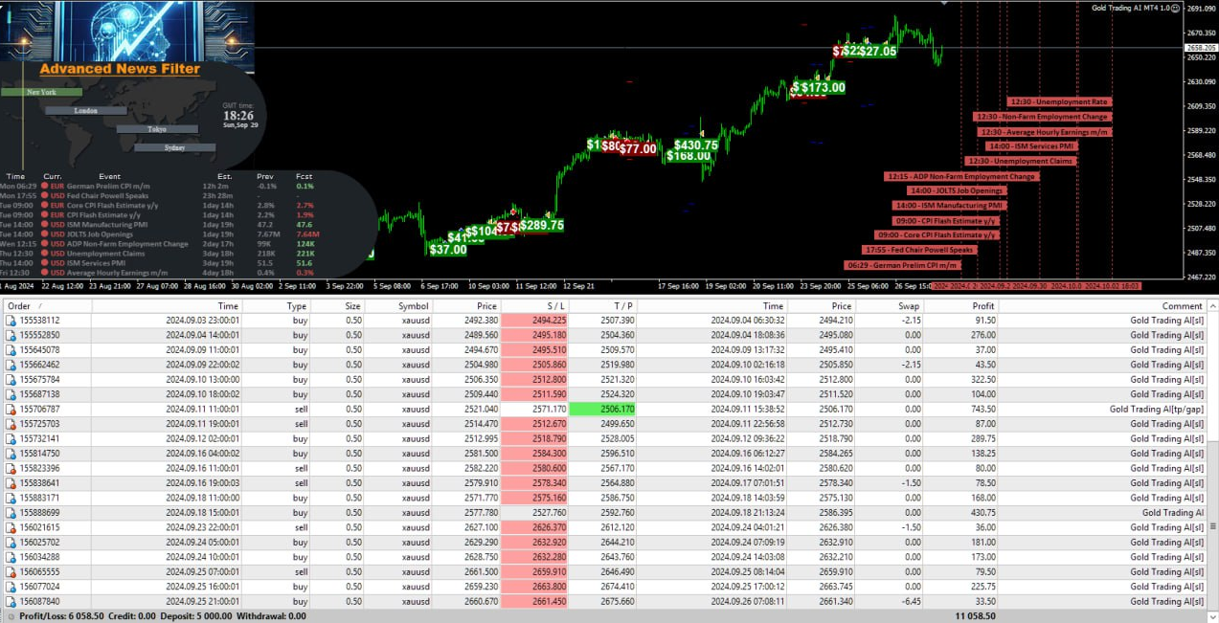1219x623 pixels.
Task: Click the 17:55 Fed Chair Powell Speaks label
Action: click(919, 250)
